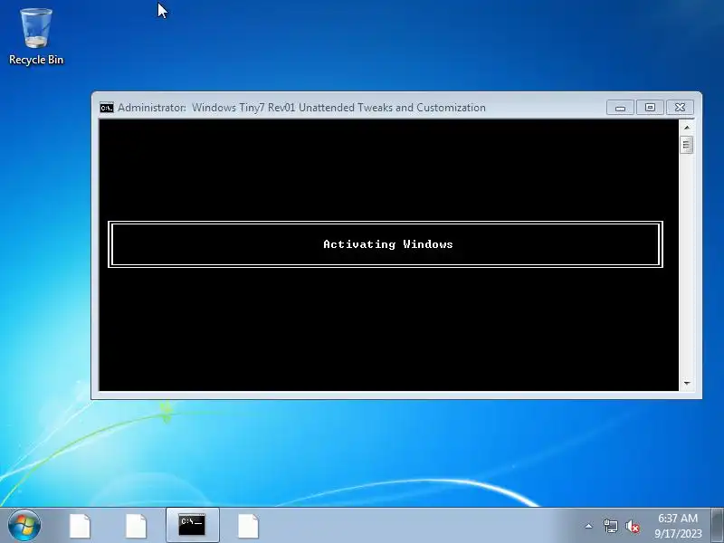The width and height of the screenshot is (724, 543).
Task: Activate the command prompt taskbar button
Action: pyautogui.click(x=192, y=526)
